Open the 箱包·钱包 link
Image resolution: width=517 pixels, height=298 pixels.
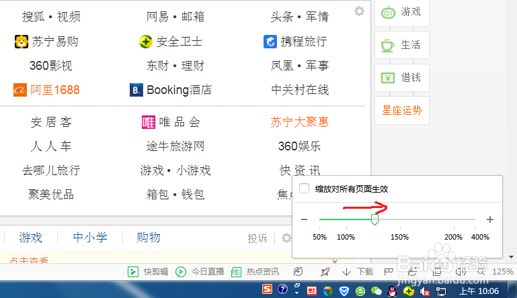tap(175, 195)
